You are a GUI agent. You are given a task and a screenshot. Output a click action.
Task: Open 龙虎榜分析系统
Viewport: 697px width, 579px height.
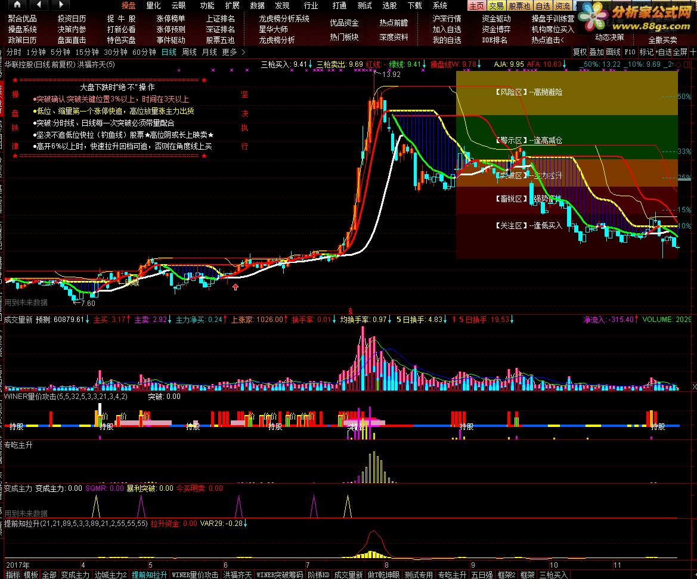(x=284, y=18)
